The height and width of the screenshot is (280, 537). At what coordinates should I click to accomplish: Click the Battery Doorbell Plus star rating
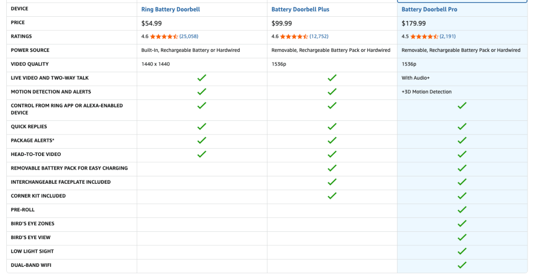point(294,37)
